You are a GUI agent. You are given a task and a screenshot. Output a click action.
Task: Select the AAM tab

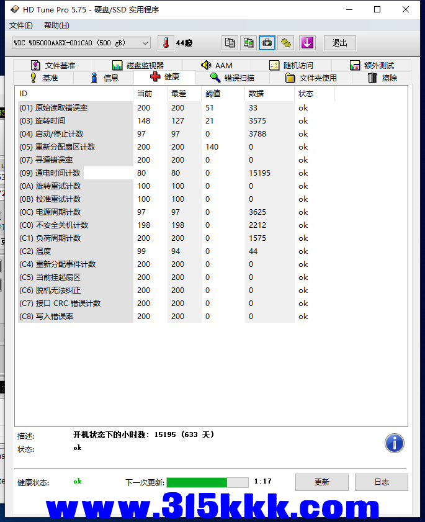(217, 65)
